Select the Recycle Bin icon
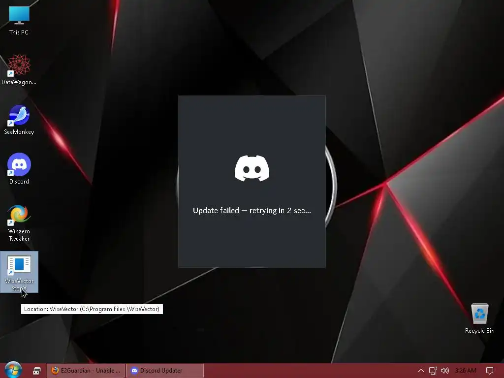Image resolution: width=504 pixels, height=378 pixels. click(479, 318)
